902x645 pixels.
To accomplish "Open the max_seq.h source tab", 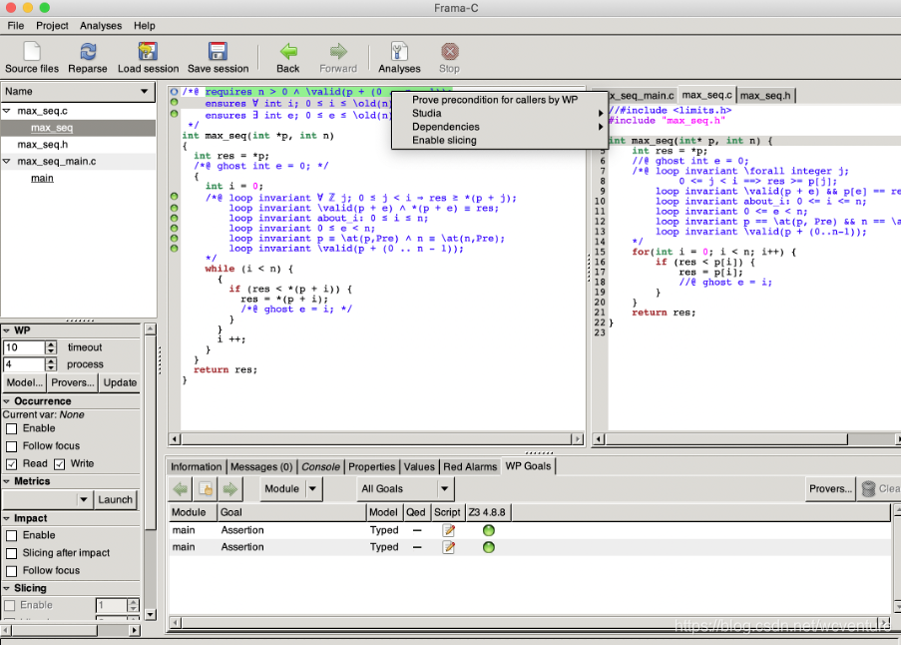I will coord(765,95).
